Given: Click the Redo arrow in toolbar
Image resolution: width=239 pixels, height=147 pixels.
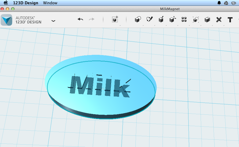Looking at the screenshot, I should click(x=92, y=19).
